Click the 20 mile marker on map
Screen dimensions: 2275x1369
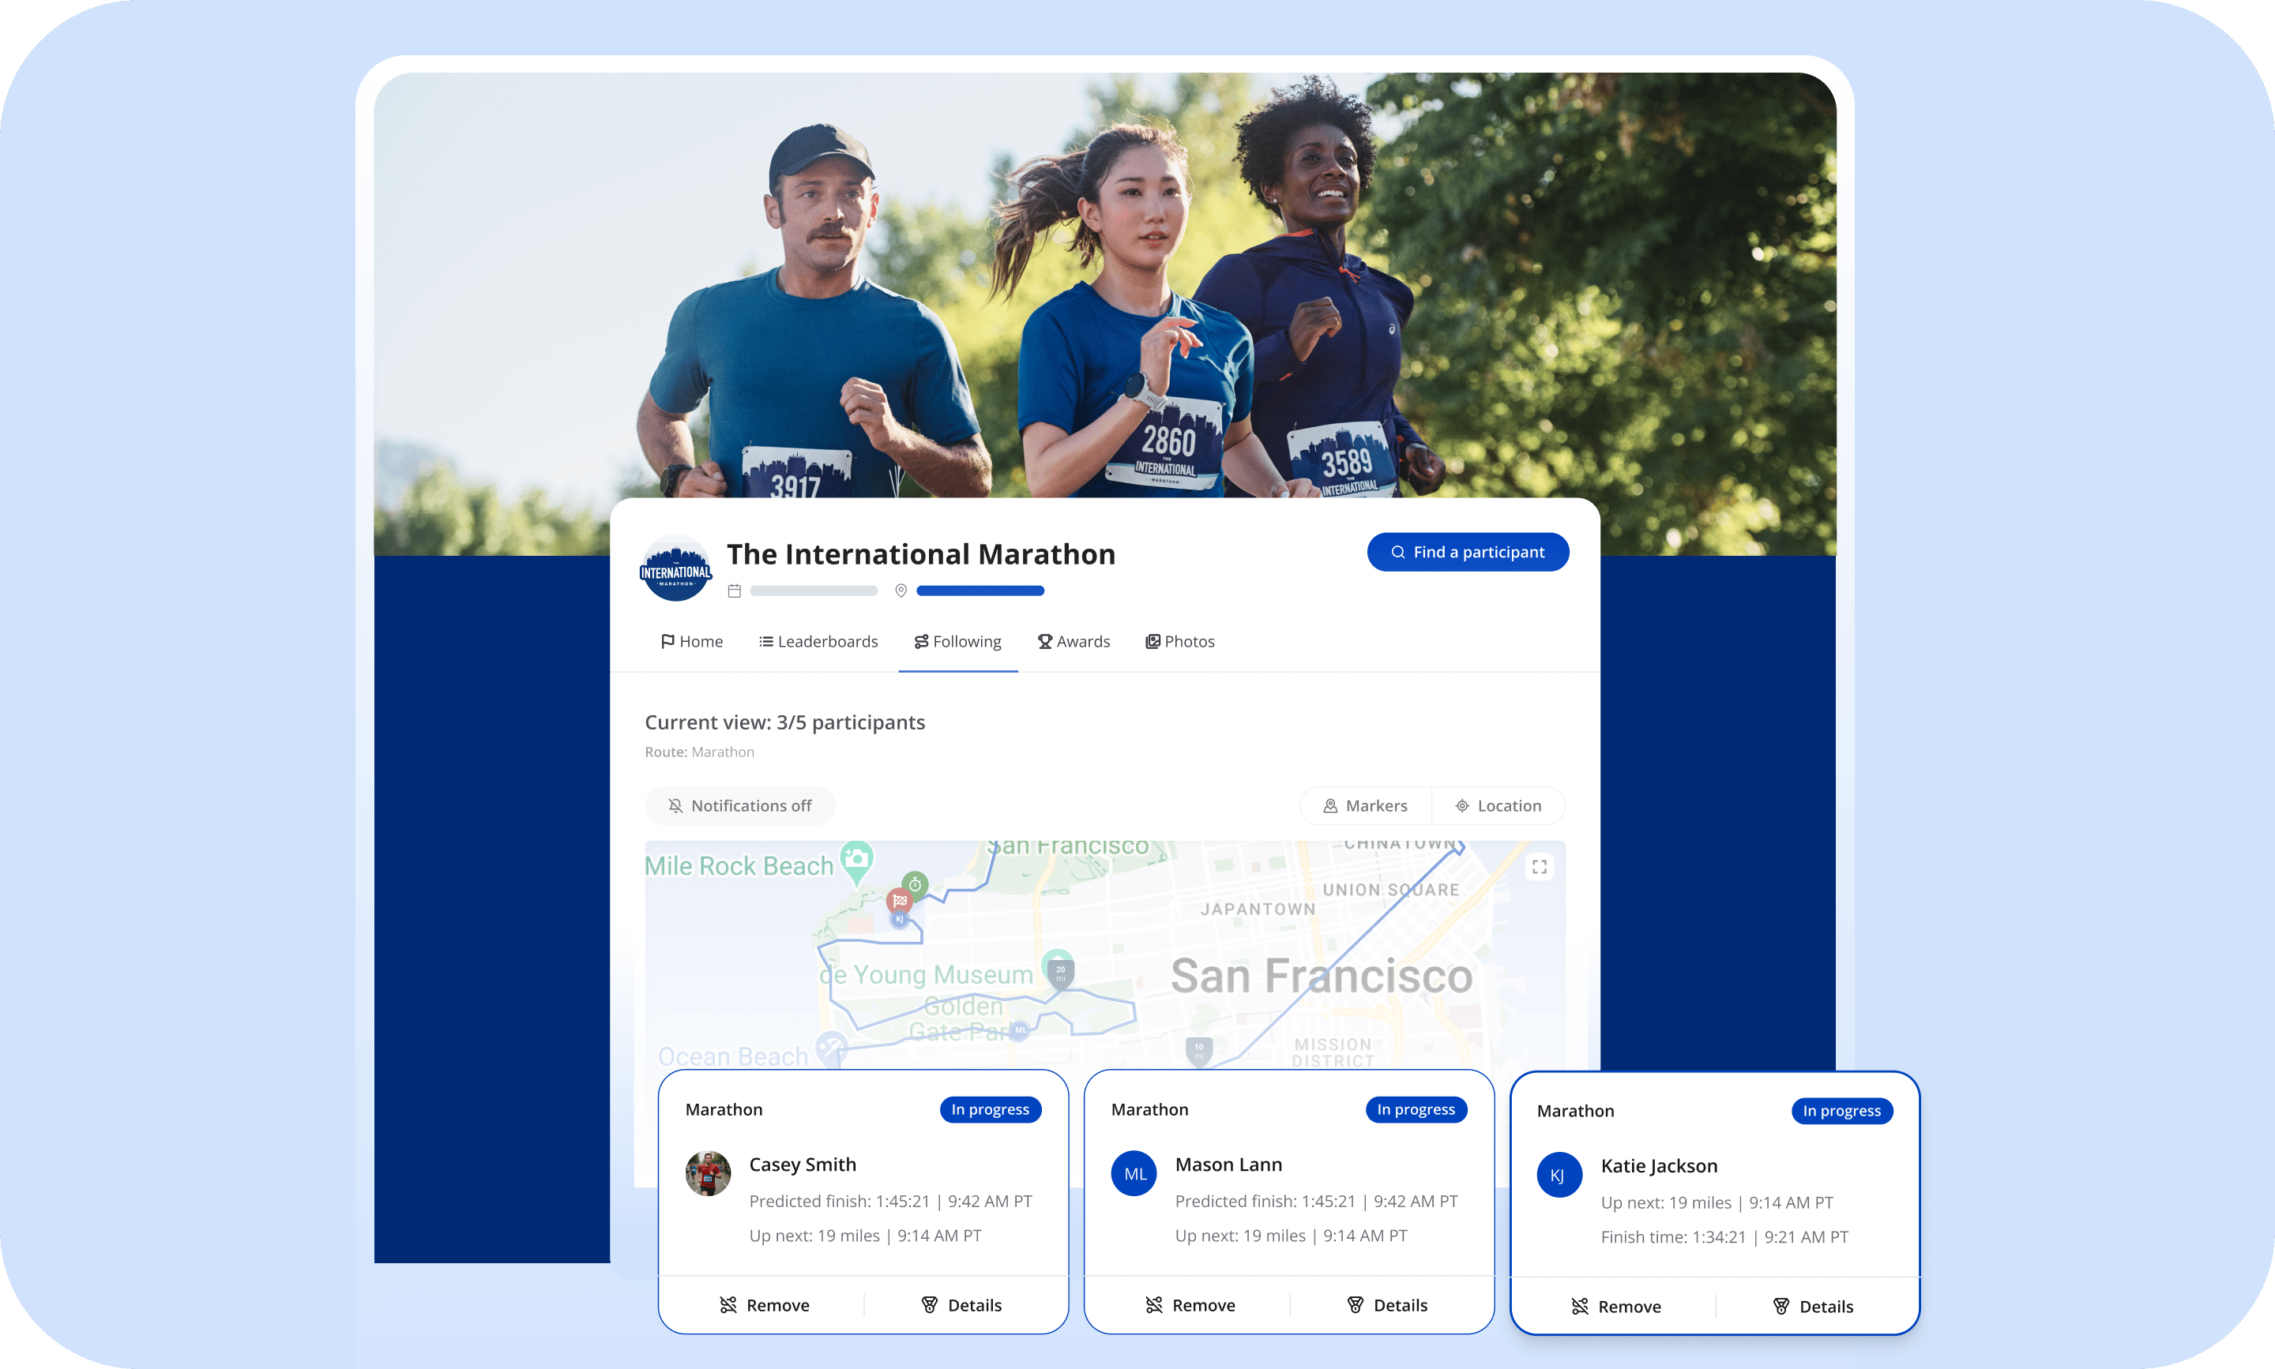click(x=1060, y=971)
